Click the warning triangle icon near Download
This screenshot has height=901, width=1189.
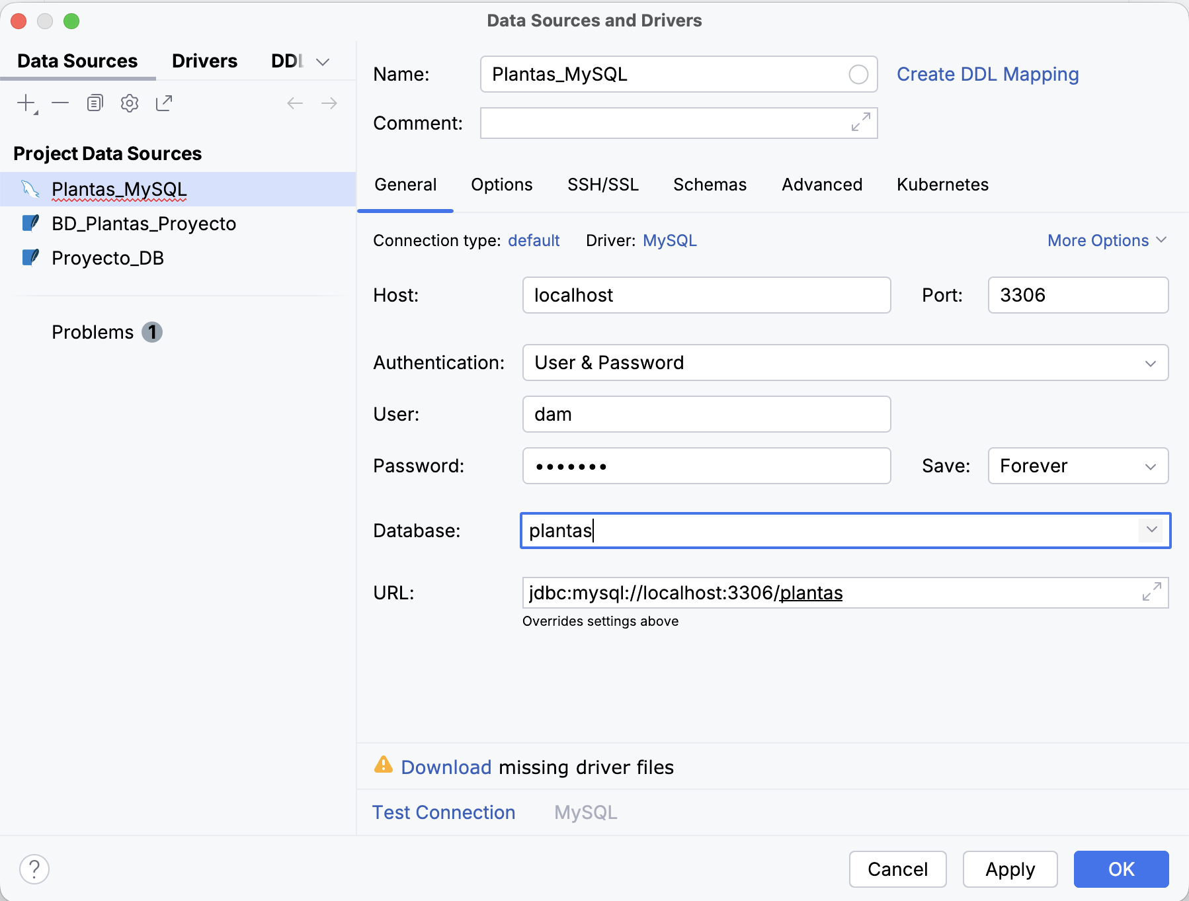point(384,765)
